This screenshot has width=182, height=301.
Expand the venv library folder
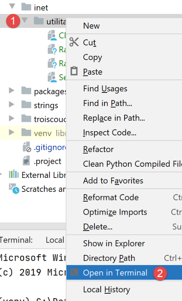click(12, 132)
